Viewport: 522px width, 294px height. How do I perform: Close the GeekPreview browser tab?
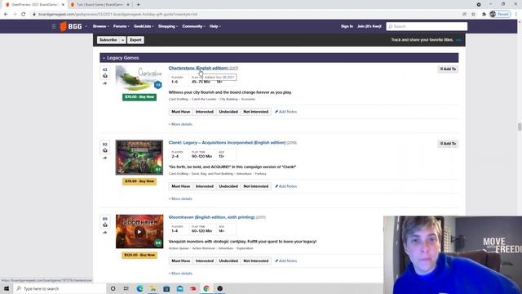coord(63,5)
